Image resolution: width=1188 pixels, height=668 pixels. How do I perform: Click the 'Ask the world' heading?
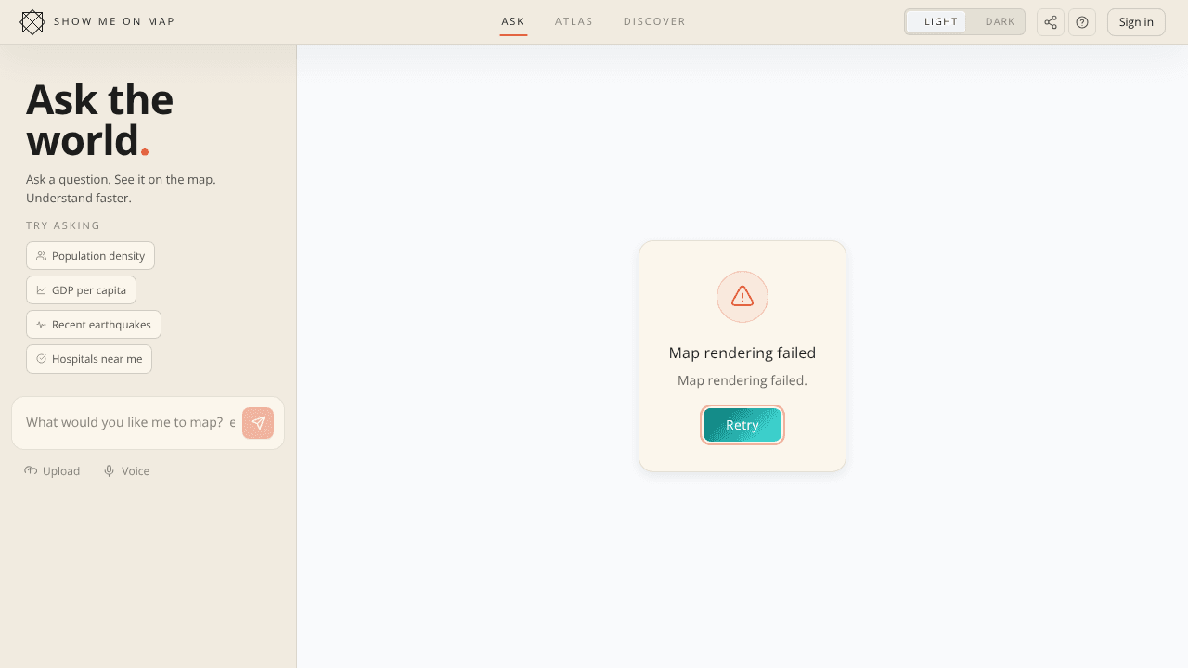pos(99,121)
